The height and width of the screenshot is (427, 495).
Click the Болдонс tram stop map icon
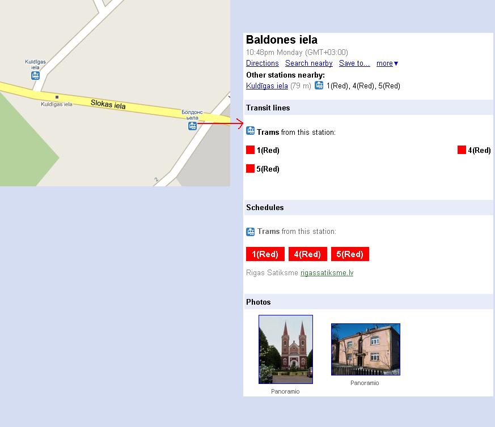pyautogui.click(x=193, y=126)
